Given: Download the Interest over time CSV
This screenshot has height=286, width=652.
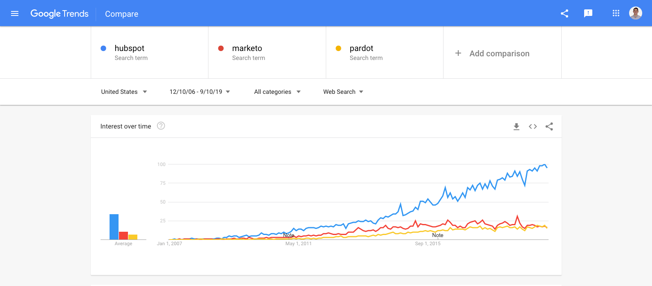Looking at the screenshot, I should pyautogui.click(x=516, y=126).
